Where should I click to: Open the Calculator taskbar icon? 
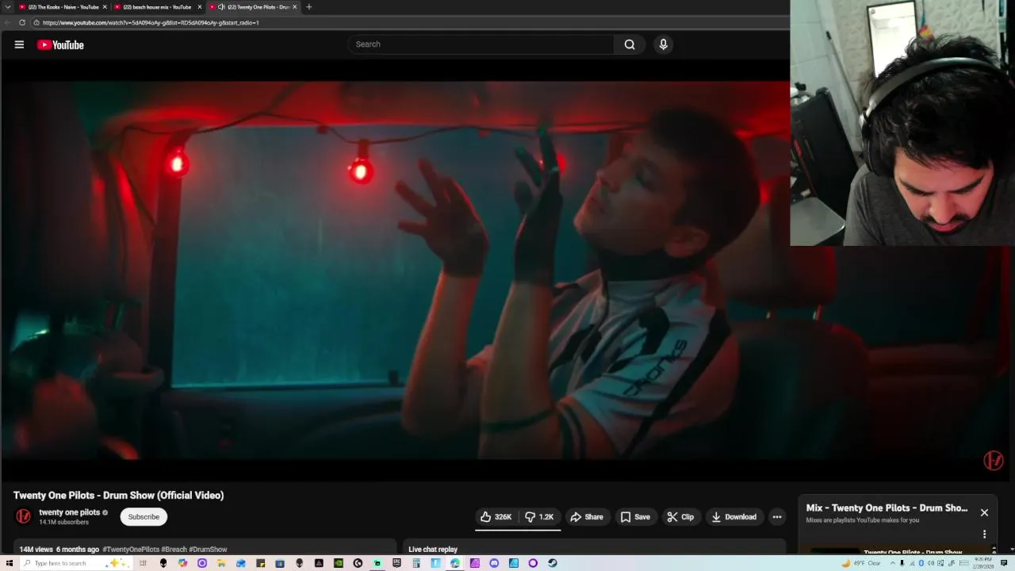[x=416, y=563]
